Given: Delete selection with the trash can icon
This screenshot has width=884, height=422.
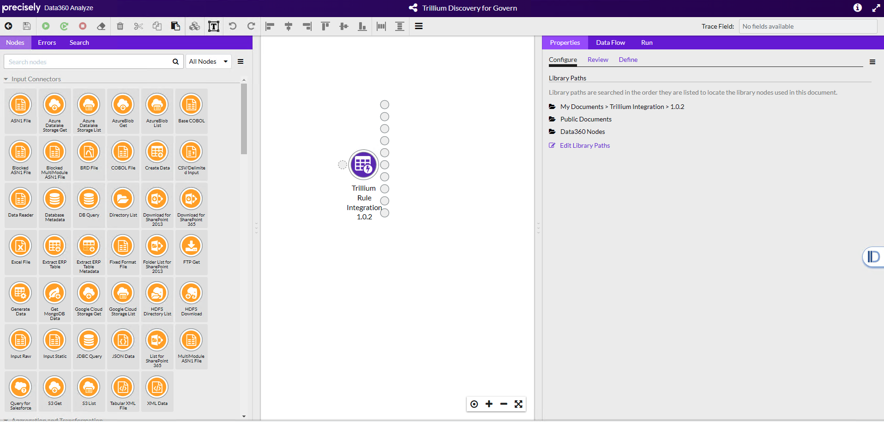Looking at the screenshot, I should coord(120,26).
